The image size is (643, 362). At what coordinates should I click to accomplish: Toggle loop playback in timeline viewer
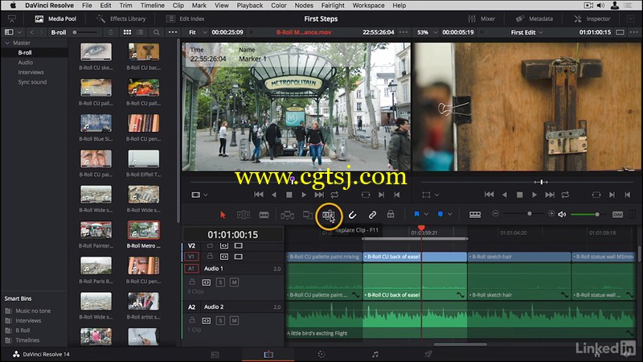point(565,195)
